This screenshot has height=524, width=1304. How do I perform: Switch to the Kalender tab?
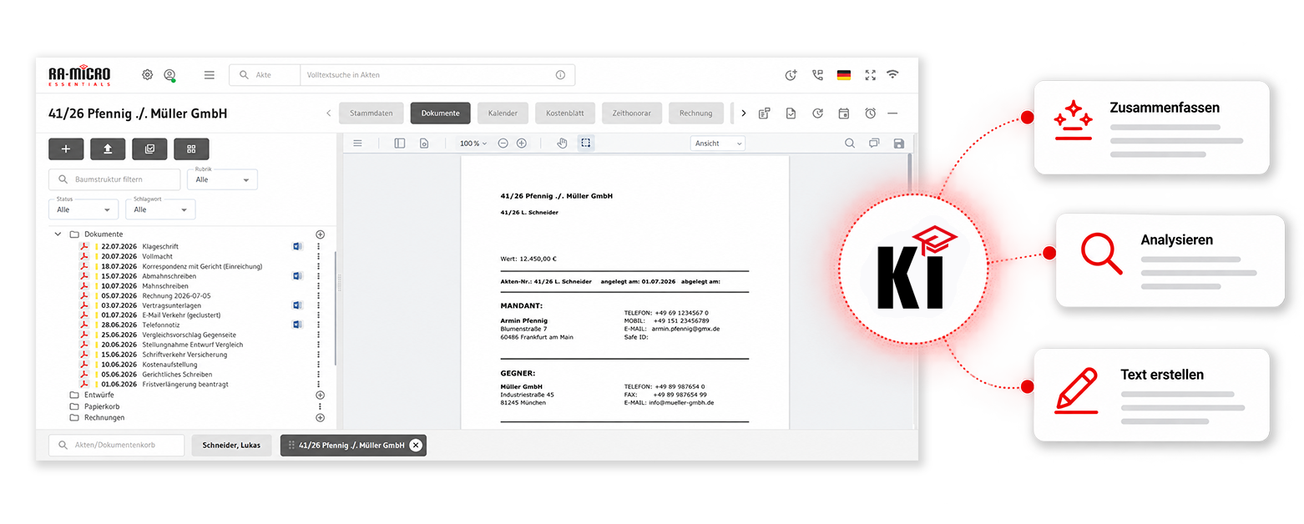(x=503, y=113)
